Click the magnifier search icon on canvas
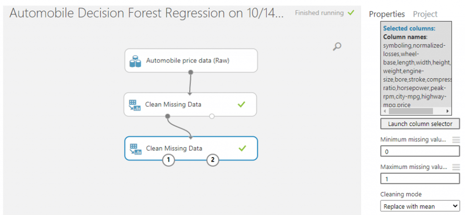Image resolution: width=465 pixels, height=215 pixels. 337,47
